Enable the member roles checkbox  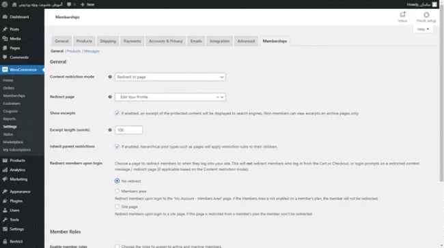click(117, 247)
